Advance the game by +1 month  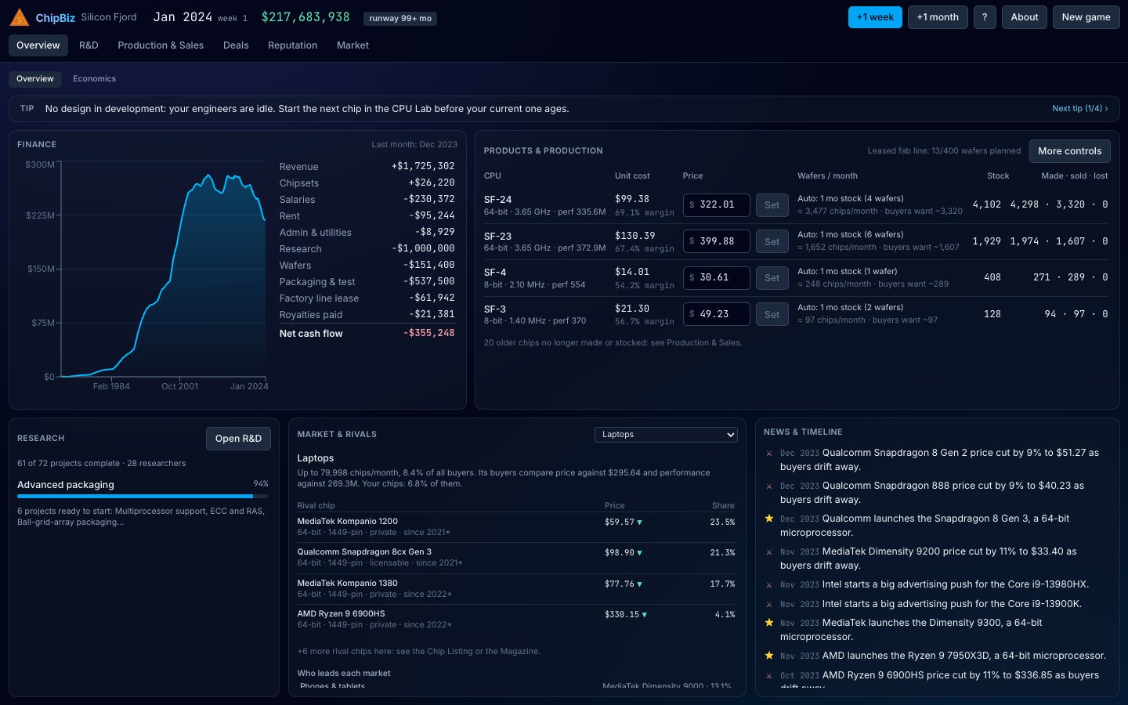[938, 17]
